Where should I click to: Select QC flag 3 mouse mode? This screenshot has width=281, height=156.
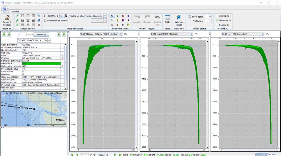pyautogui.click(x=117, y=25)
